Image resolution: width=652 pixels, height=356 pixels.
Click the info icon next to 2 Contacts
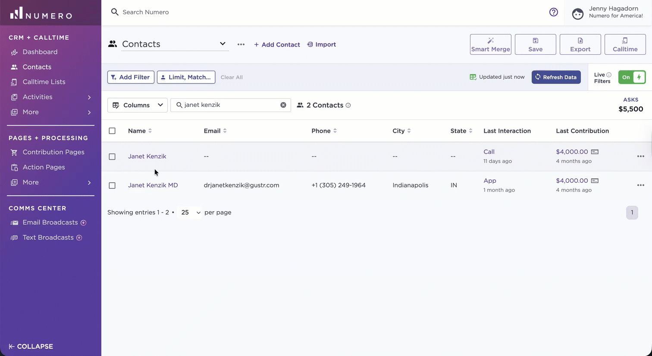(x=348, y=105)
